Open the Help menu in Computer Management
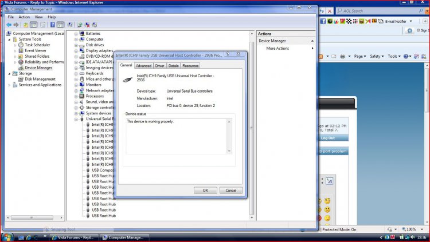Viewport: 430px width, 242px height. coord(52,17)
